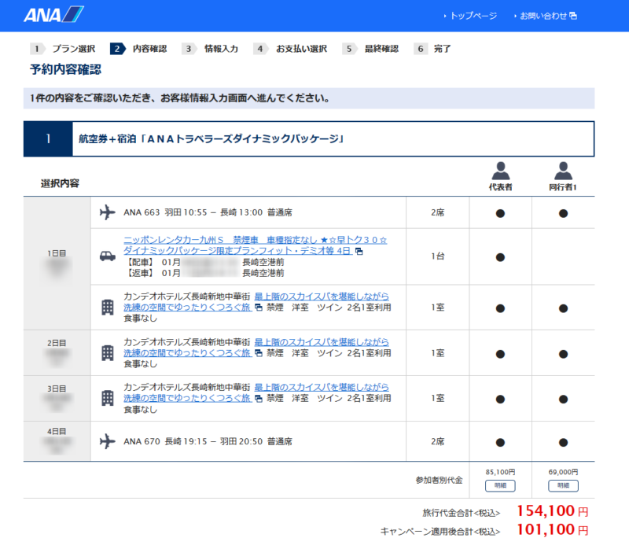Click 明細 button under 85,100円

pos(500,485)
